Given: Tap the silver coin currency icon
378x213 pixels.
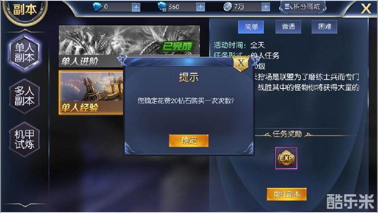Looking at the screenshot, I should coord(227,7).
